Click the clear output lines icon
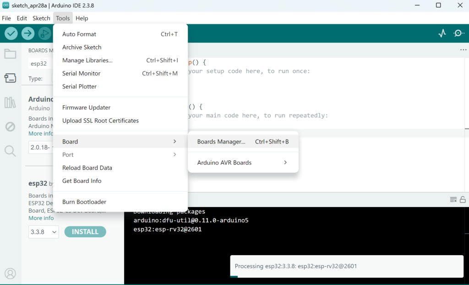The height and width of the screenshot is (285, 469). (x=453, y=199)
